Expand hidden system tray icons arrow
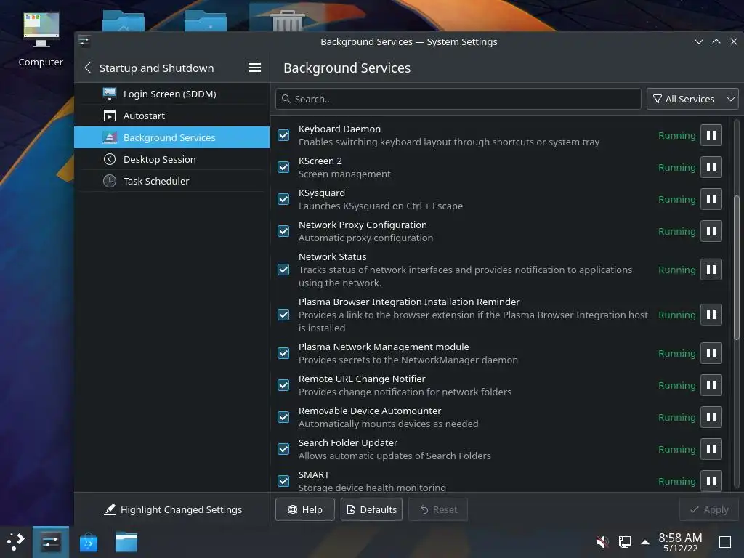Image resolution: width=744 pixels, height=558 pixels. point(645,541)
